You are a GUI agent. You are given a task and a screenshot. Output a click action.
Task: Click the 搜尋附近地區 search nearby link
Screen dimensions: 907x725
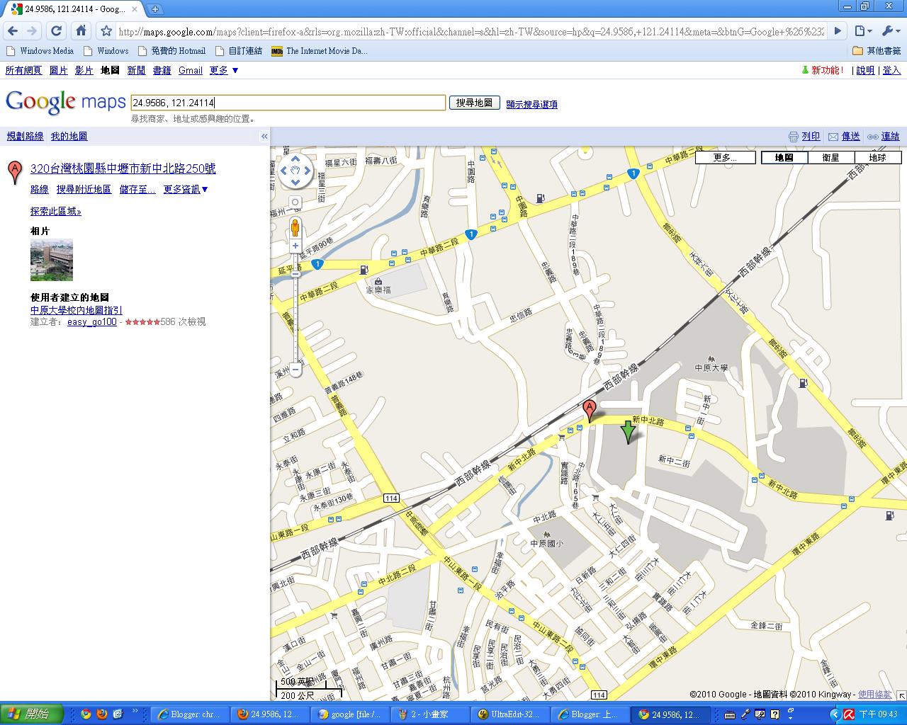click(84, 189)
